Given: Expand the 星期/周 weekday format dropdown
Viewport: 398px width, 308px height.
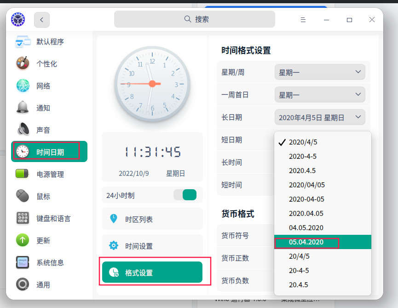Looking at the screenshot, I should pyautogui.click(x=320, y=72).
